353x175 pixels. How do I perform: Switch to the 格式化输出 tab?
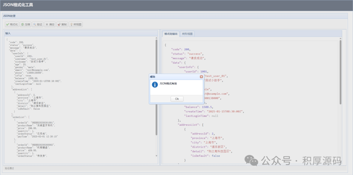(171, 34)
